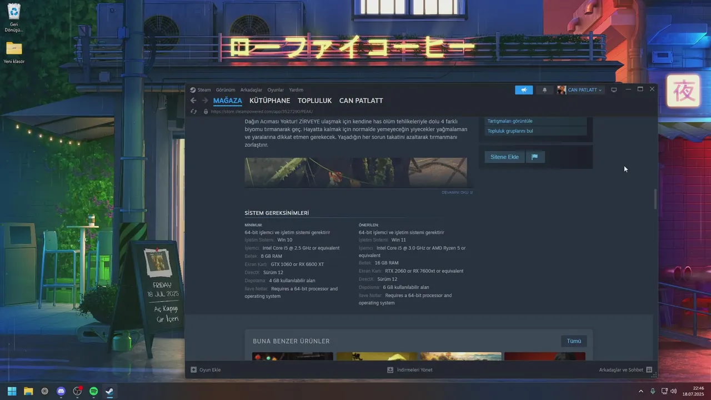Show hidden system tray icons
711x400 pixels.
click(x=641, y=391)
